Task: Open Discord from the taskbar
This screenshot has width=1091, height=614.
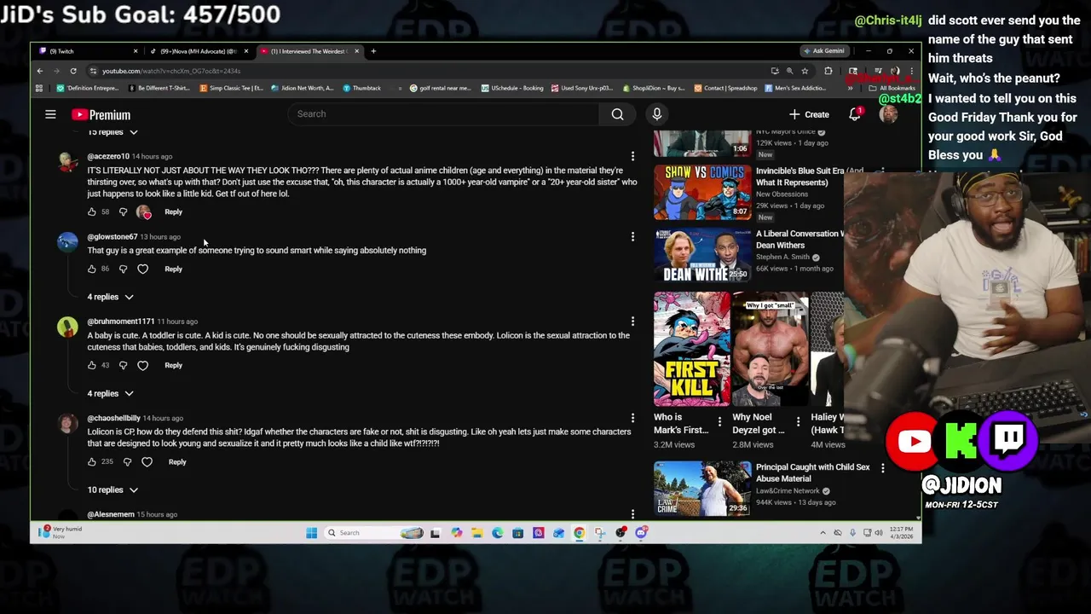Action: point(641,533)
